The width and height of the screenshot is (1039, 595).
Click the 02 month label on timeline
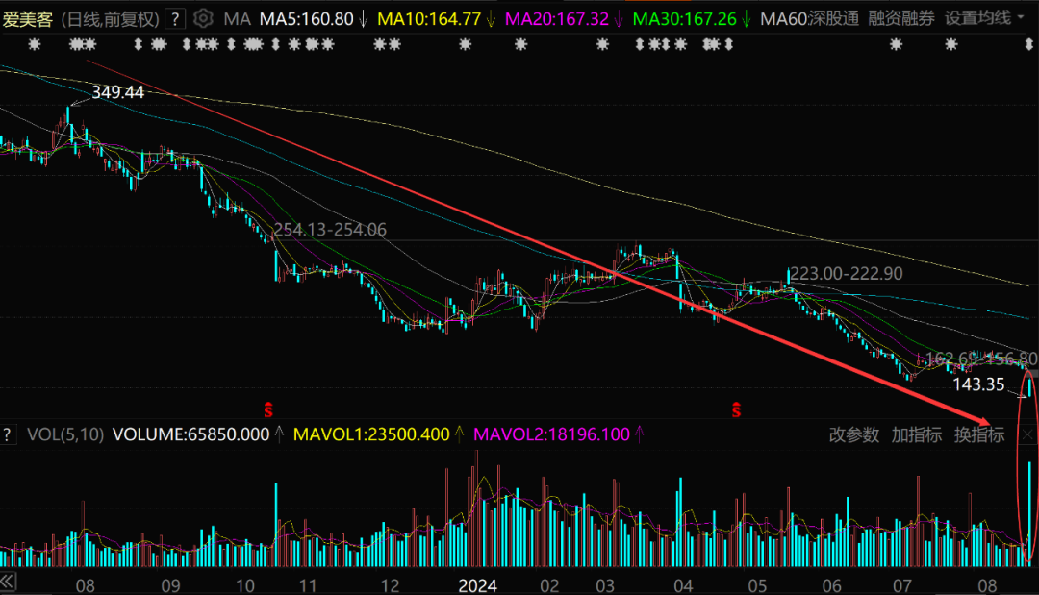(x=549, y=585)
